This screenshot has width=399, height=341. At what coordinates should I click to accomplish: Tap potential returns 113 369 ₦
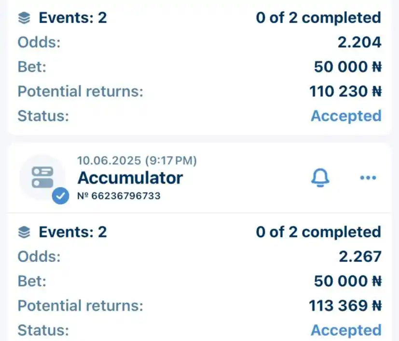coord(345,305)
